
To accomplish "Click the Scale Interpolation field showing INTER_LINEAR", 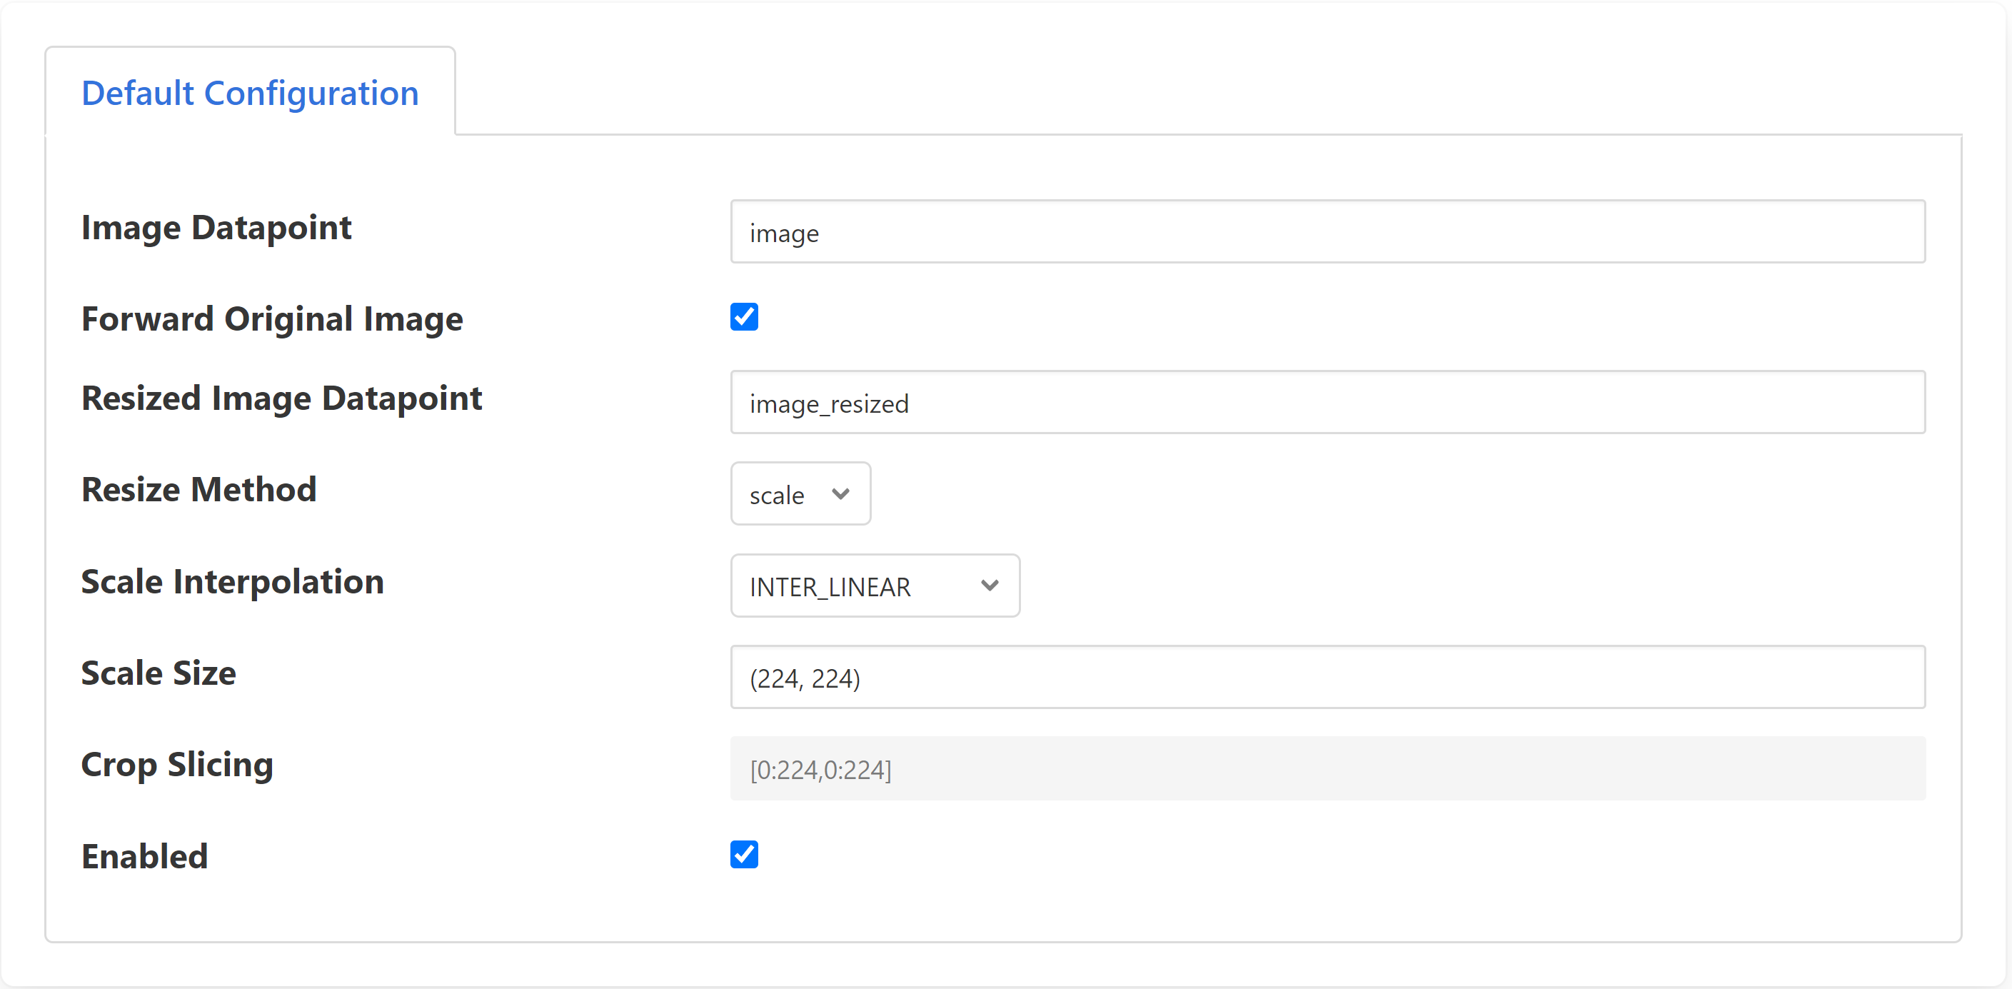I will (x=874, y=585).
